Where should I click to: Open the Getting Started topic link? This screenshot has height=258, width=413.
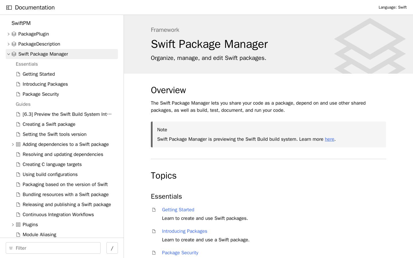pyautogui.click(x=178, y=210)
